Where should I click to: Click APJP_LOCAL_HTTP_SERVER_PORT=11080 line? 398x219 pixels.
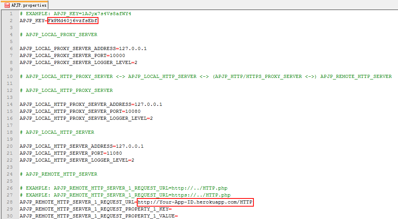[x=71, y=153]
